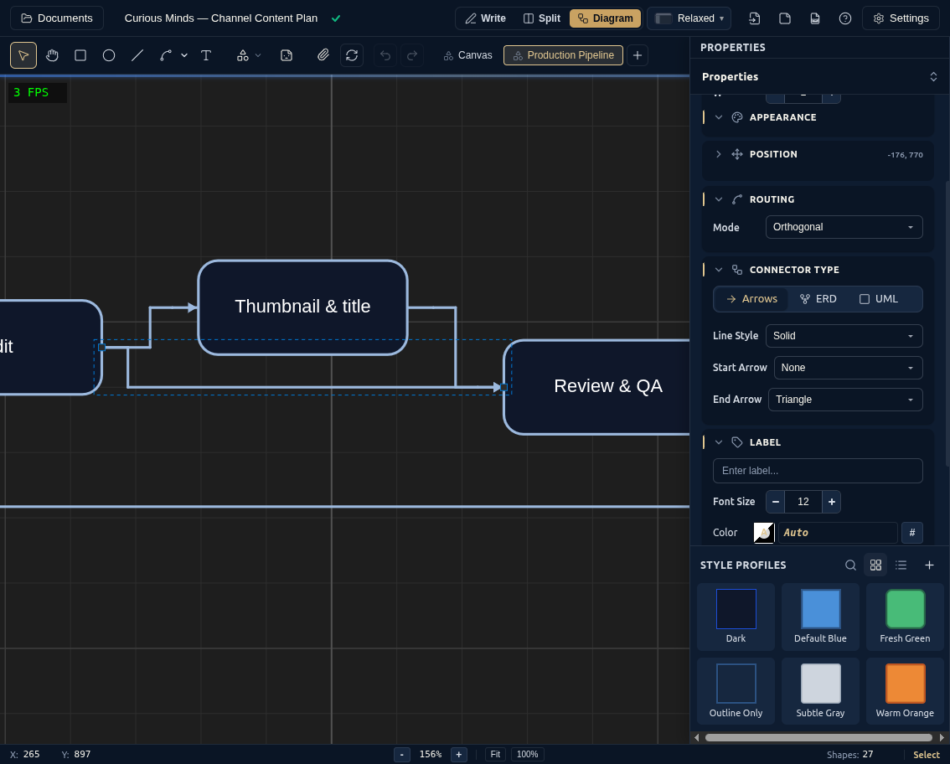Image resolution: width=950 pixels, height=764 pixels.
Task: Click the undo arrow
Action: coord(385,55)
